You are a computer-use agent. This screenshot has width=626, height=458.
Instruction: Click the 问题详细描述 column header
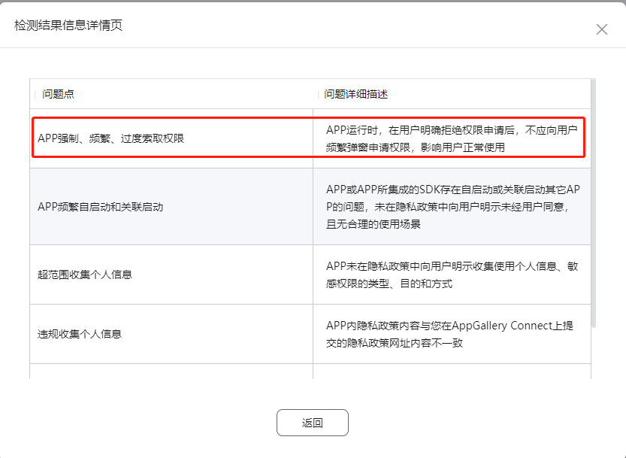[356, 94]
